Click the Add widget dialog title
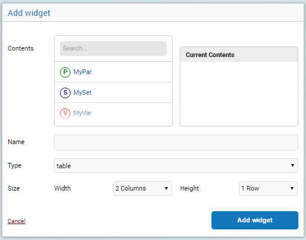The image size is (306, 240). (29, 13)
